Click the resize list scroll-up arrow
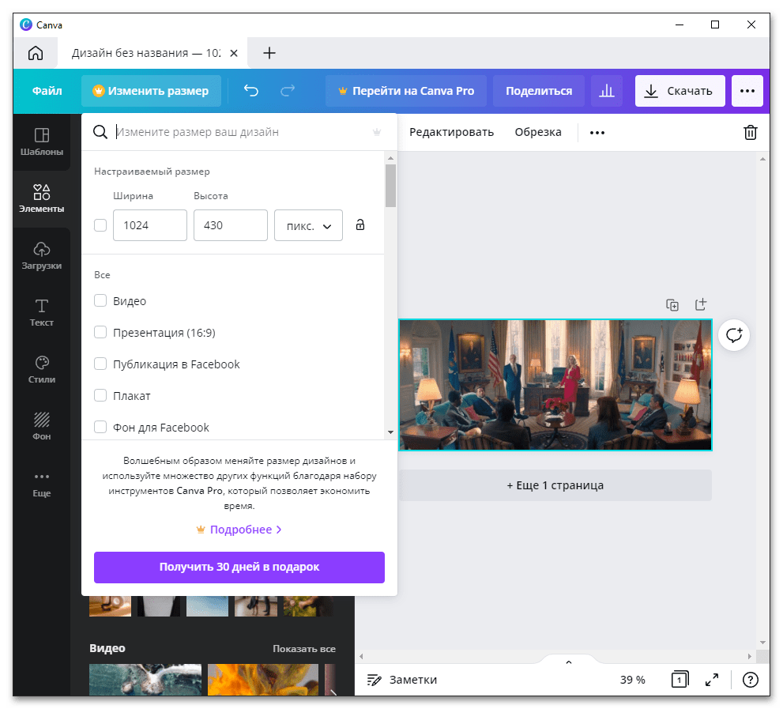This screenshot has width=783, height=709. click(x=390, y=158)
